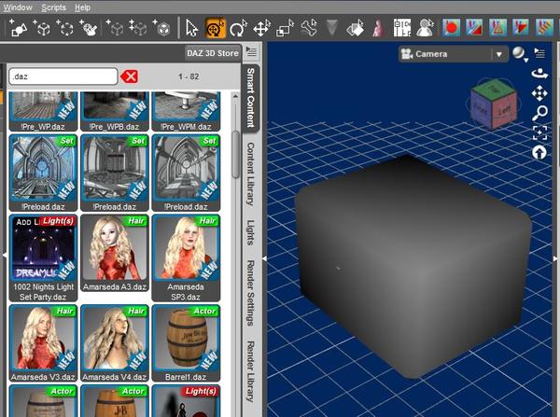Select the Rotate tool

click(238, 28)
